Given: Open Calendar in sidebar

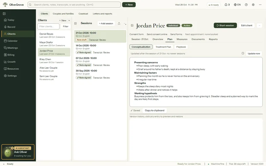Looking at the screenshot, I should 18,41.
